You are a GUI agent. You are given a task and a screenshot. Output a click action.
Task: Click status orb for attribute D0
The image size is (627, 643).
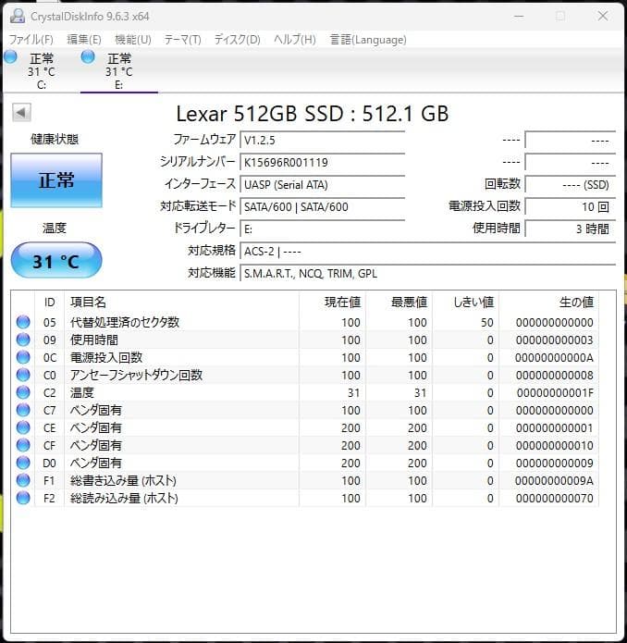tap(23, 463)
